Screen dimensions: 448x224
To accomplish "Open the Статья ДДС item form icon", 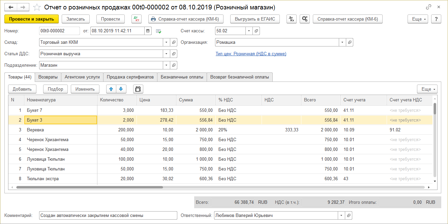I will (174, 54).
